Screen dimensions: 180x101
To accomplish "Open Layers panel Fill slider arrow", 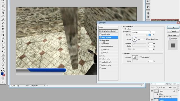I will tap(178, 88).
